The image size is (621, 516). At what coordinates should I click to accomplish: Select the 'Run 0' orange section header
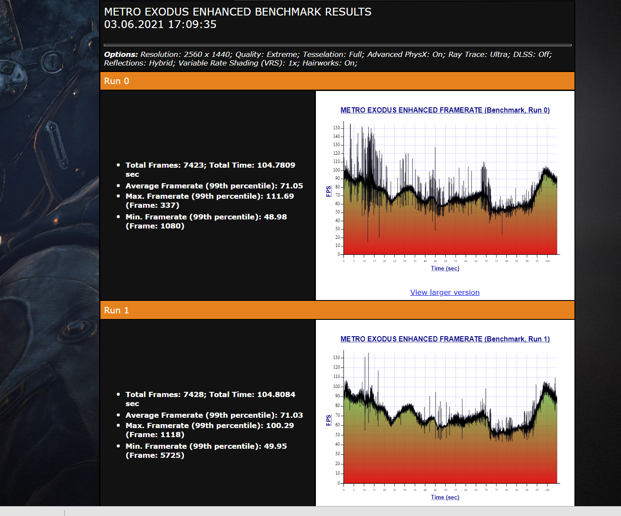(x=337, y=81)
